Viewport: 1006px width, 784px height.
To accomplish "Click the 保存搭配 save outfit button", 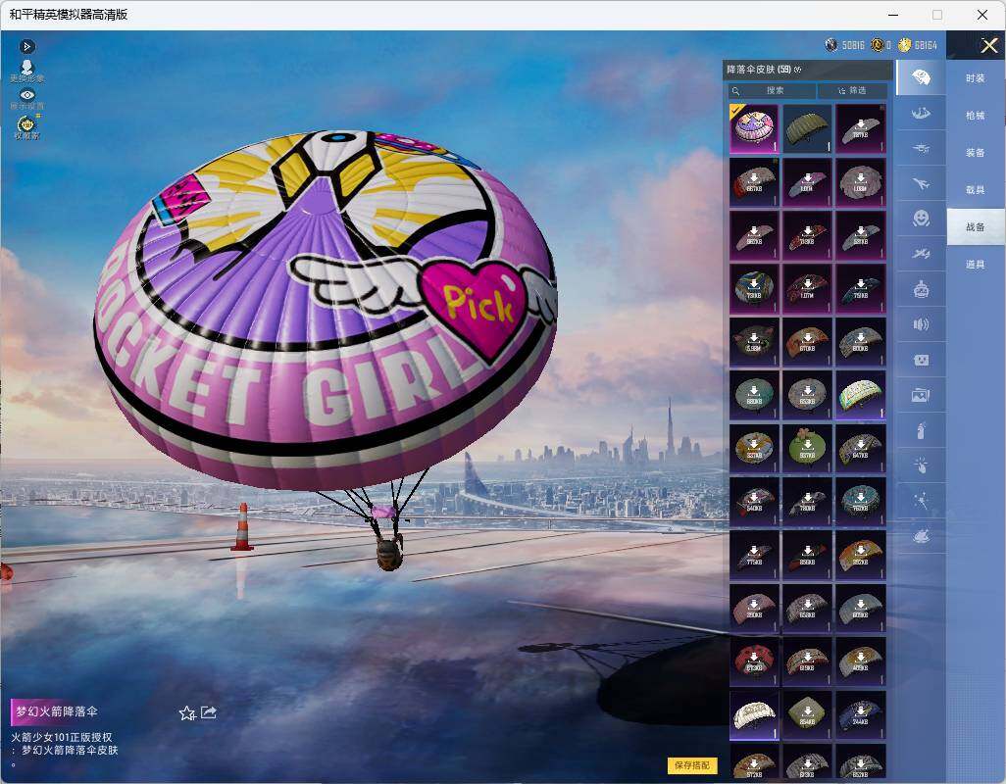I will [x=692, y=765].
